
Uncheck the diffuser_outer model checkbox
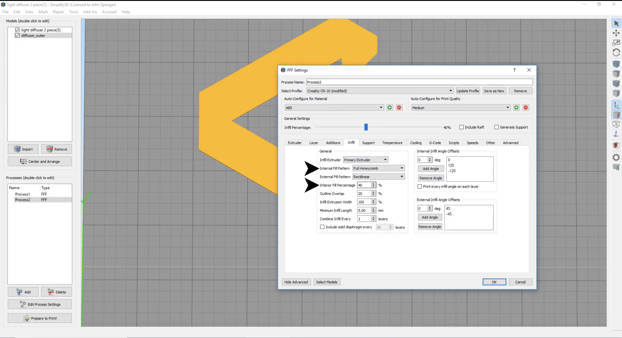coord(17,36)
